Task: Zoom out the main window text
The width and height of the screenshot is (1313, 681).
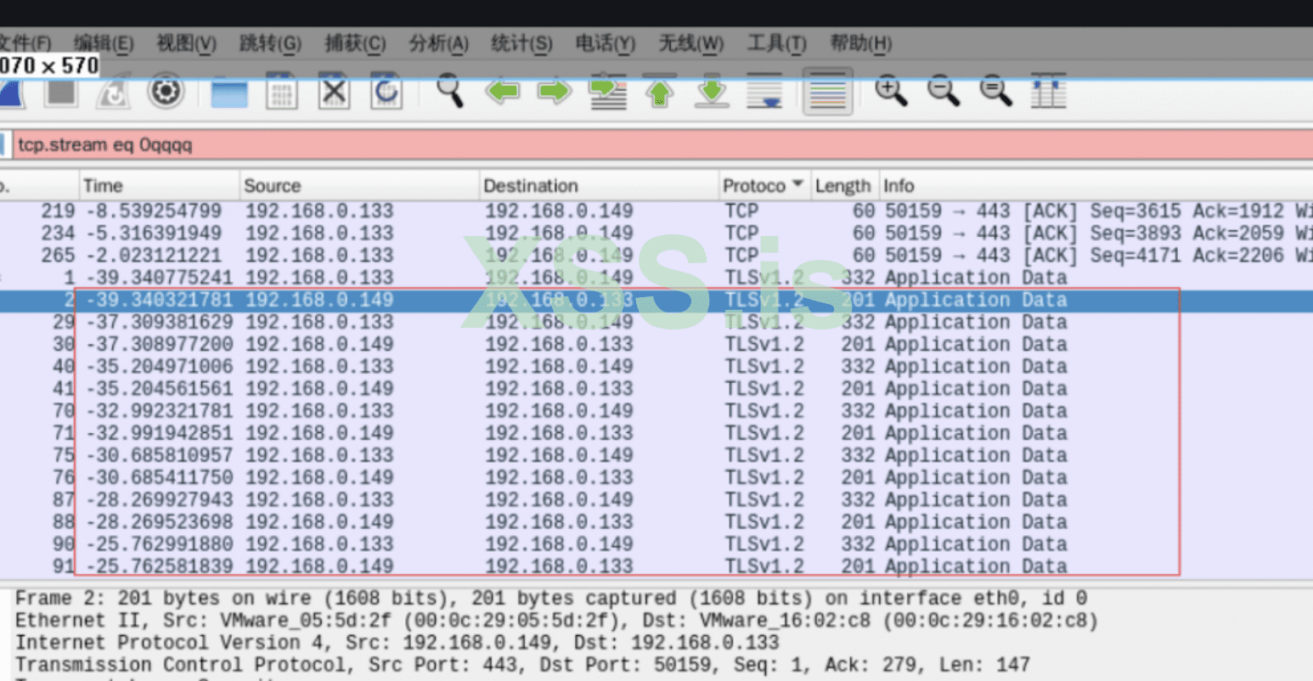Action: point(944,91)
